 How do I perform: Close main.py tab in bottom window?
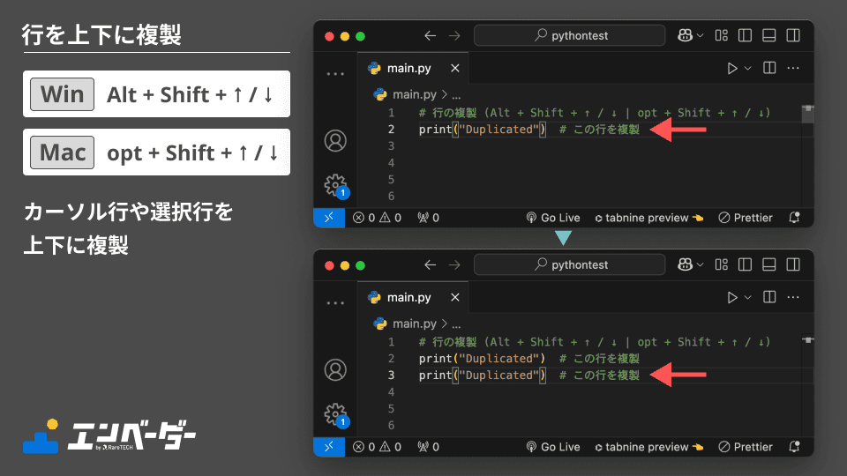coord(455,297)
